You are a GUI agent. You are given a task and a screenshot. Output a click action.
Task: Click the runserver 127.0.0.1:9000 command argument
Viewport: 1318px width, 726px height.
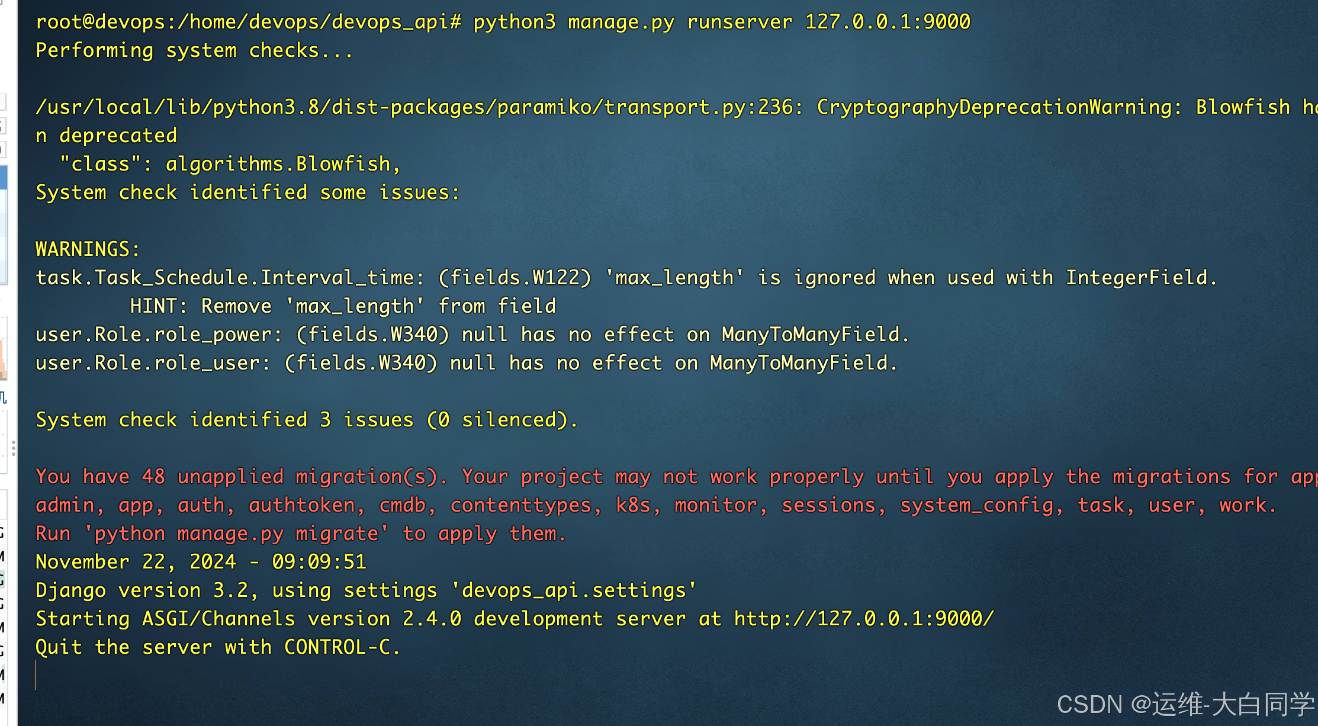click(828, 22)
